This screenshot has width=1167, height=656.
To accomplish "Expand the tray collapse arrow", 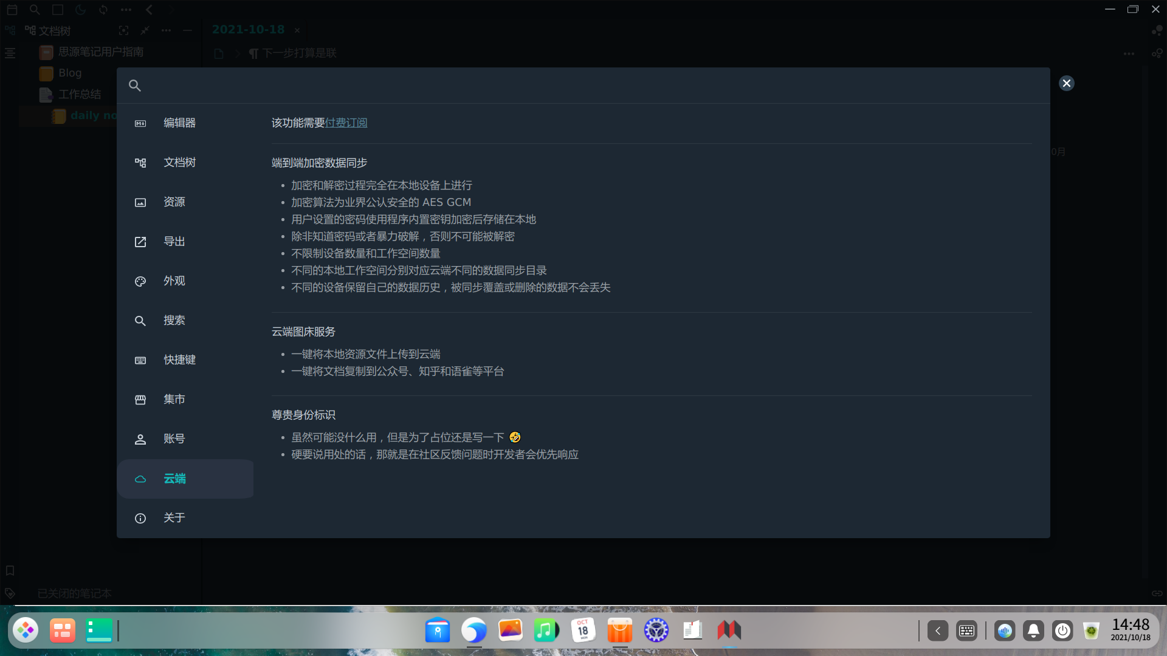I will (937, 630).
